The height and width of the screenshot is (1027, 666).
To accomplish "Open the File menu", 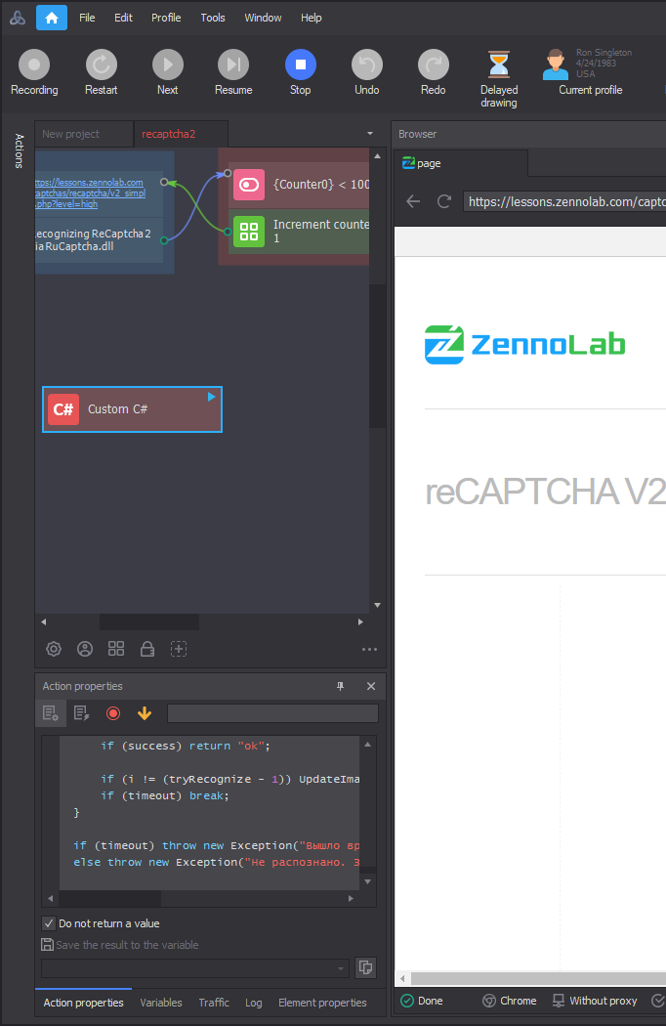I will pyautogui.click(x=87, y=18).
